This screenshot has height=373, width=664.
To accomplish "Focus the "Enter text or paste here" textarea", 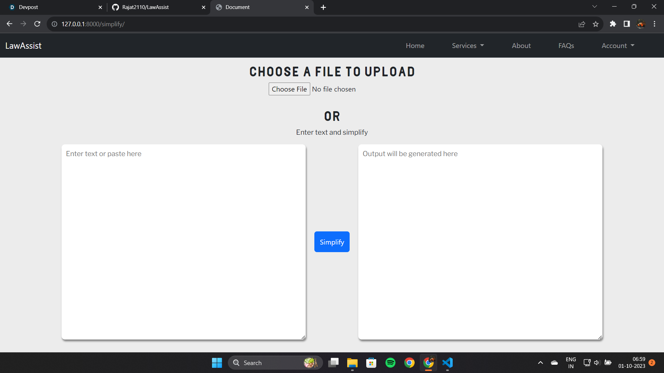I will [x=183, y=242].
